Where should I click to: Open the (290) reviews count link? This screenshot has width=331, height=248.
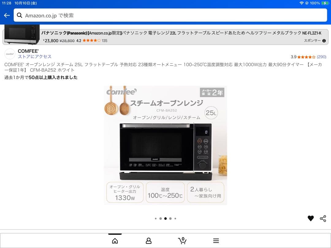[321, 57]
